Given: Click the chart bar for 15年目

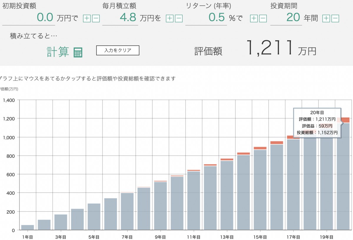Looking at the screenshot, I should (x=260, y=188).
